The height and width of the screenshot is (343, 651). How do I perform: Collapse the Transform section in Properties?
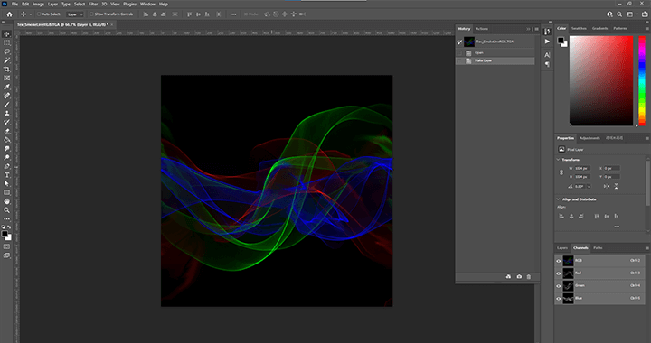(558, 160)
